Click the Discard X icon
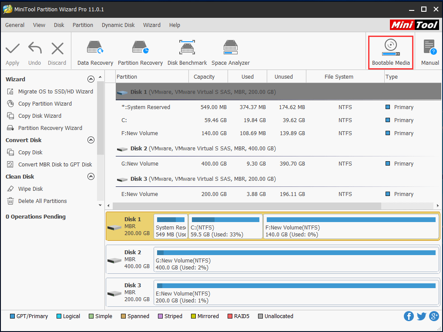This screenshot has width=443, height=332. pyautogui.click(x=57, y=48)
